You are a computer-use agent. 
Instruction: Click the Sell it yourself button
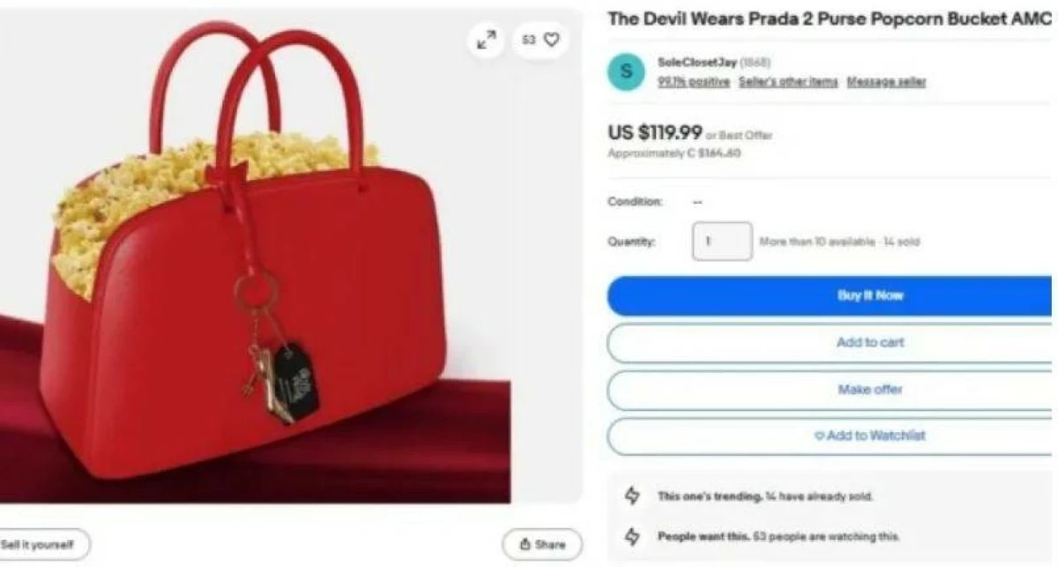pyautogui.click(x=41, y=544)
